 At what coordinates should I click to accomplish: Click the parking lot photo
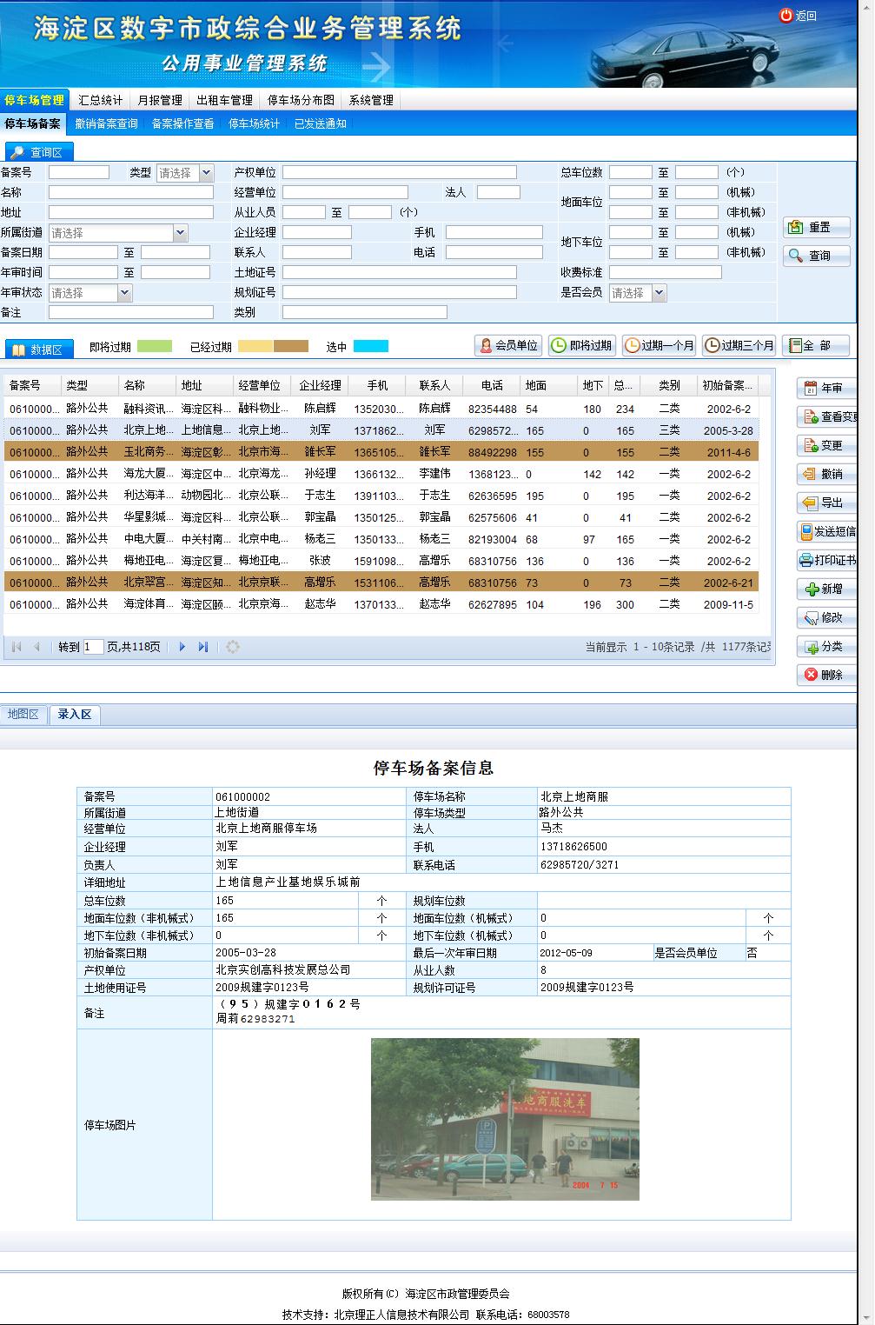point(505,1119)
